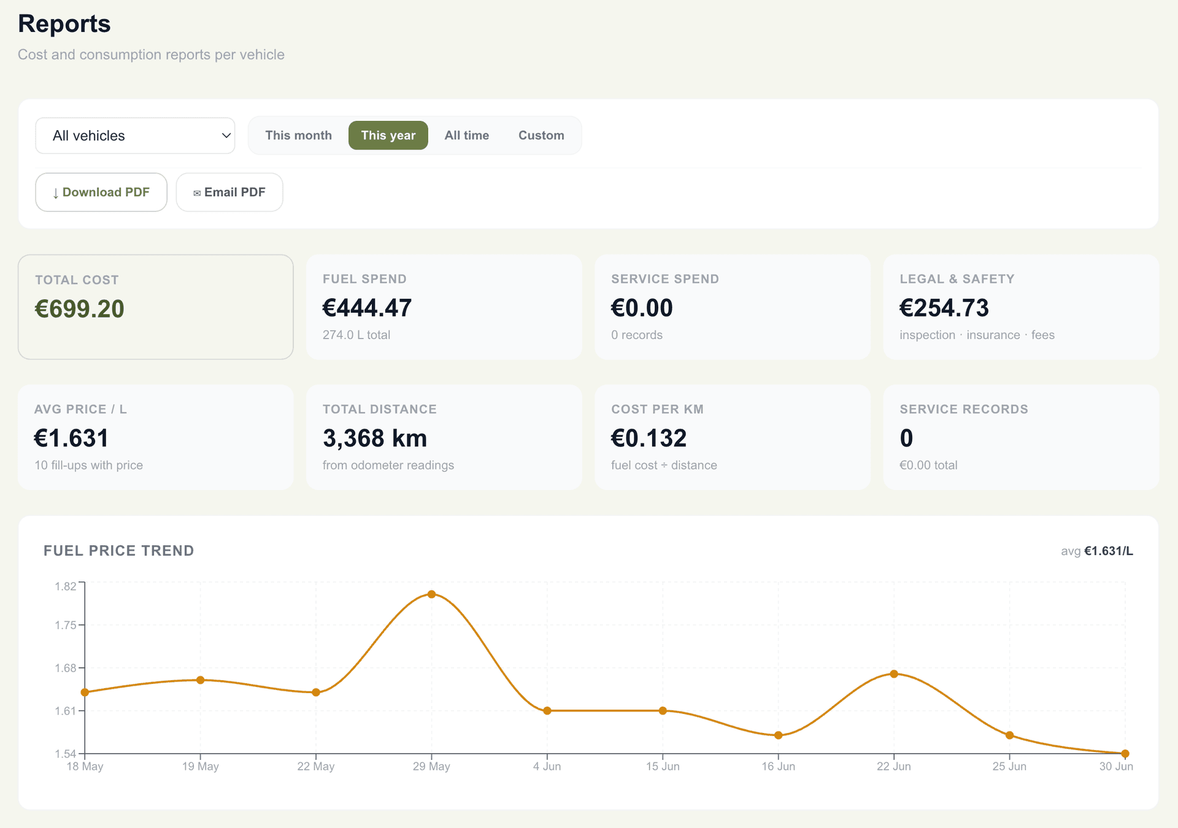Click the 274.0 L total subtext
This screenshot has height=828, width=1178.
pos(356,335)
